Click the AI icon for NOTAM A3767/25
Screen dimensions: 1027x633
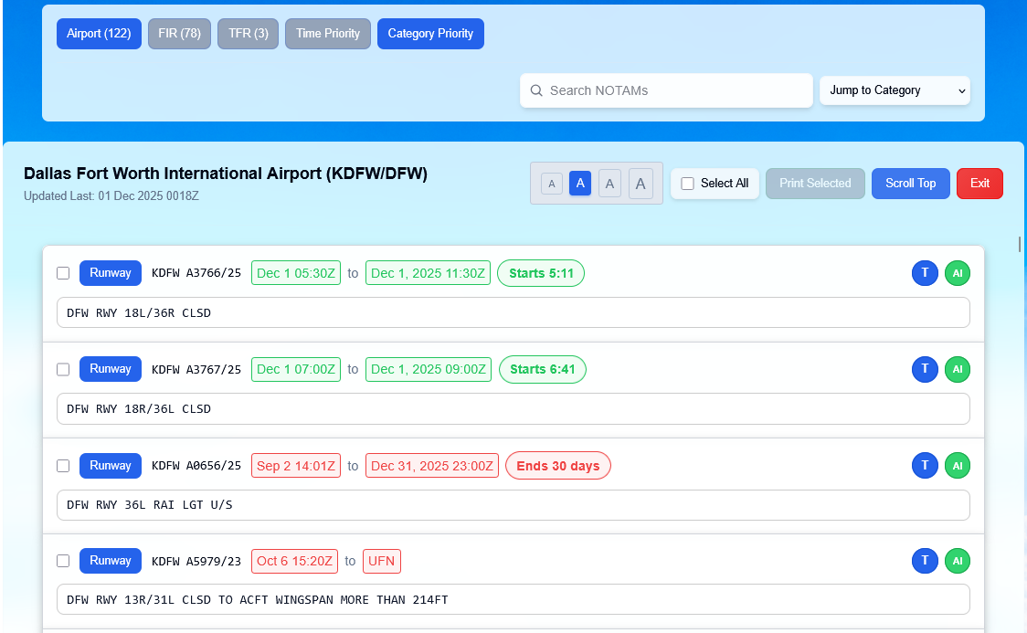[x=957, y=369]
